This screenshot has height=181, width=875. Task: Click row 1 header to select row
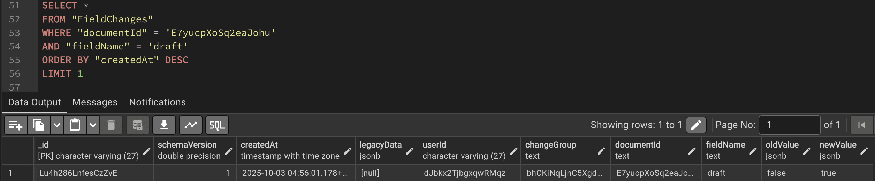pyautogui.click(x=18, y=173)
